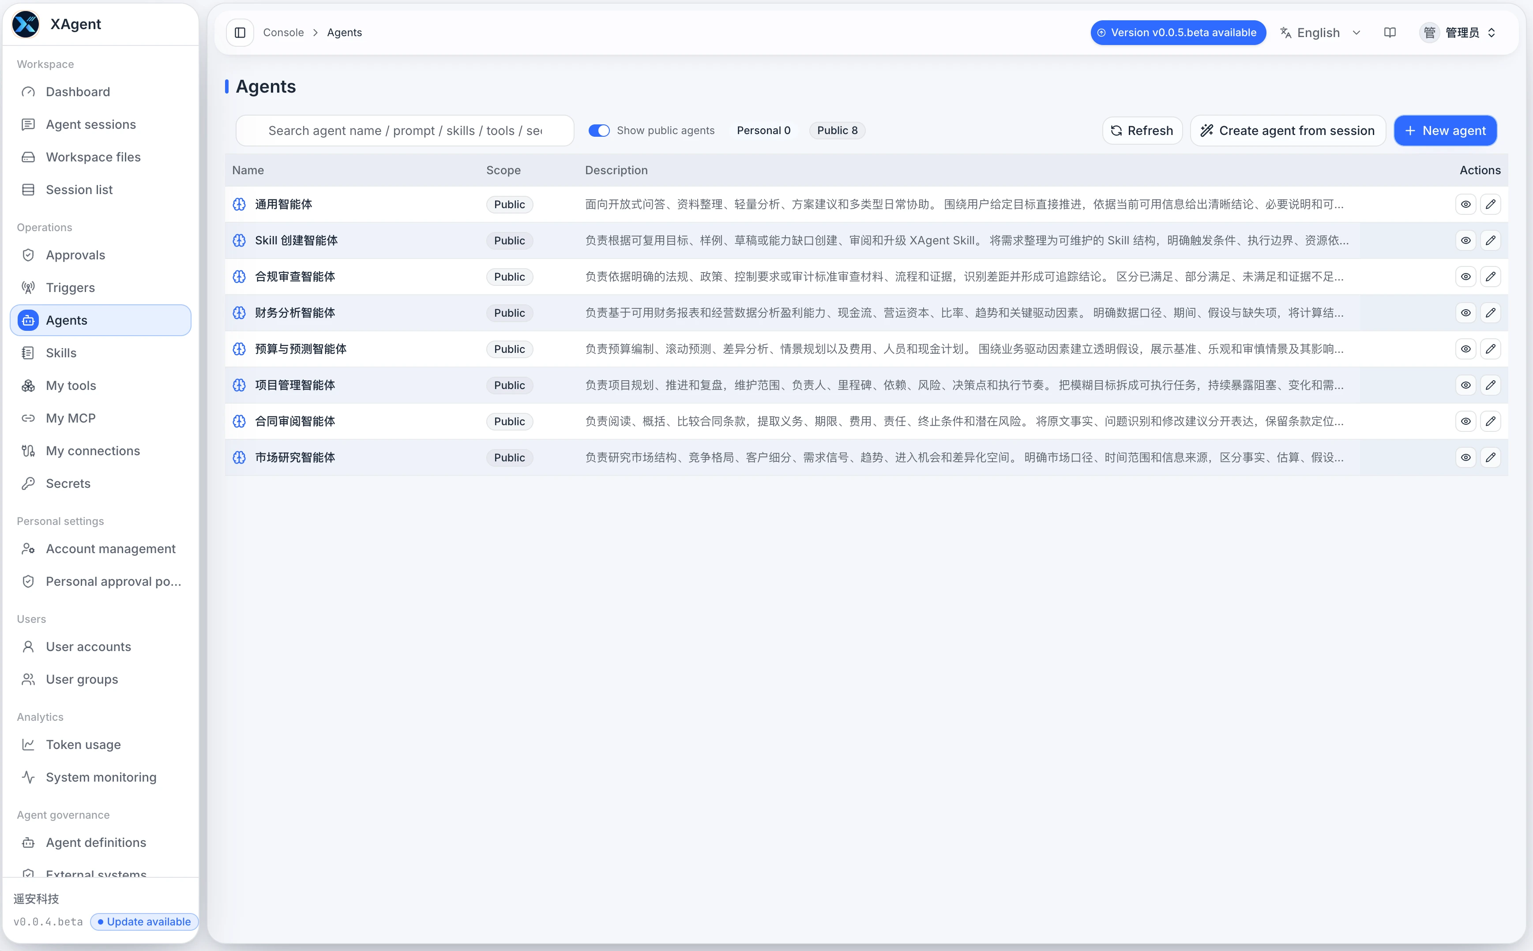The height and width of the screenshot is (951, 1533).
Task: Click the brain icon beside 合同审阅智能体
Action: [x=239, y=421]
